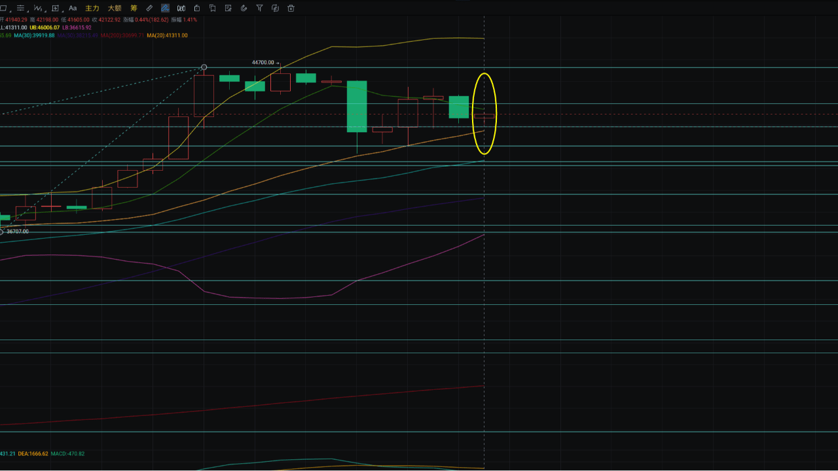The image size is (838, 471).
Task: Toggle the 筹 chip distribution view
Action: pos(134,8)
